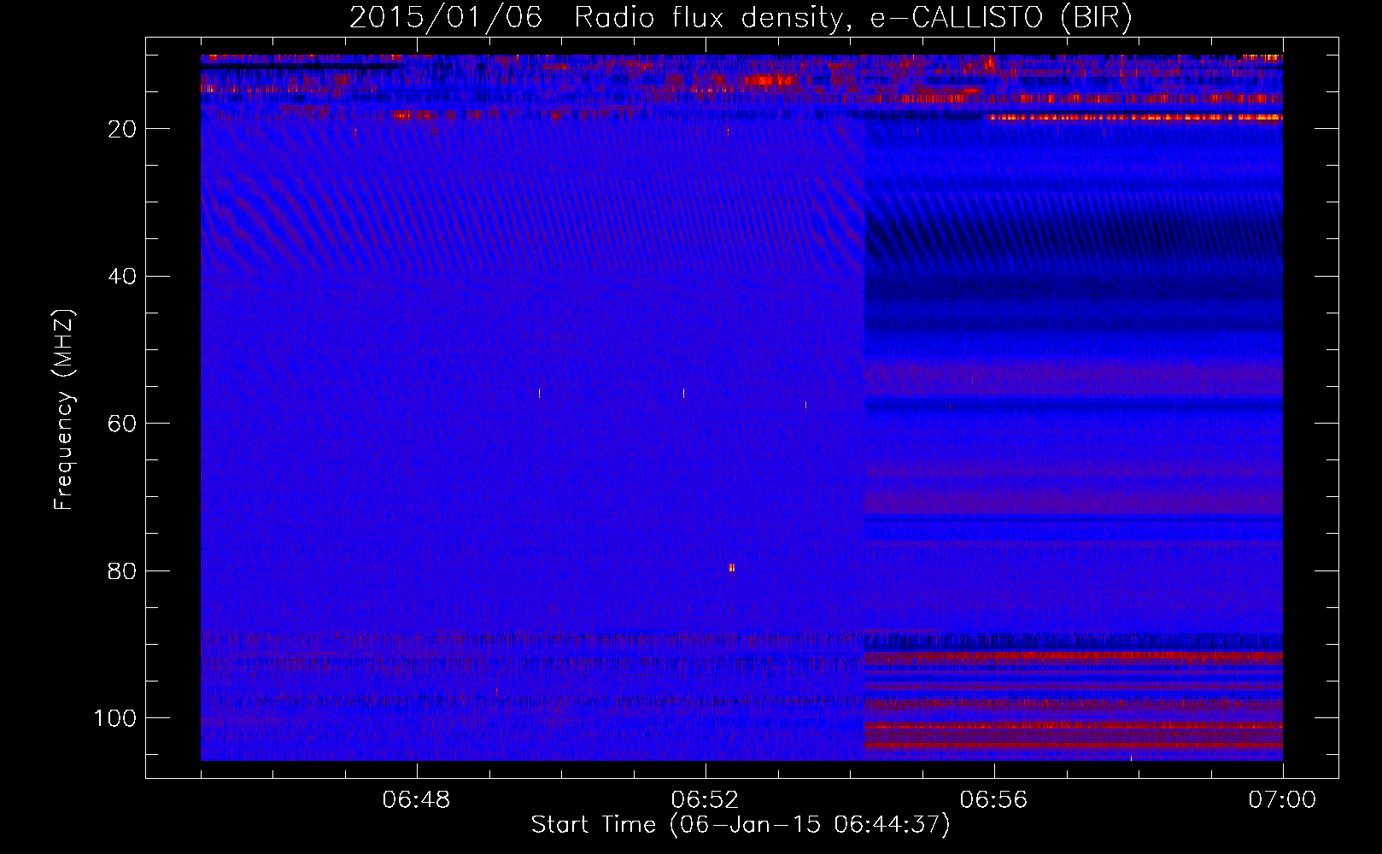Click the 20 frequency tick label
This screenshot has height=854, width=1382.
[x=122, y=129]
